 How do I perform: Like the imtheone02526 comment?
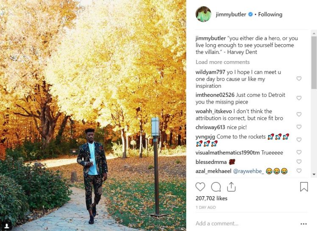coord(299,98)
